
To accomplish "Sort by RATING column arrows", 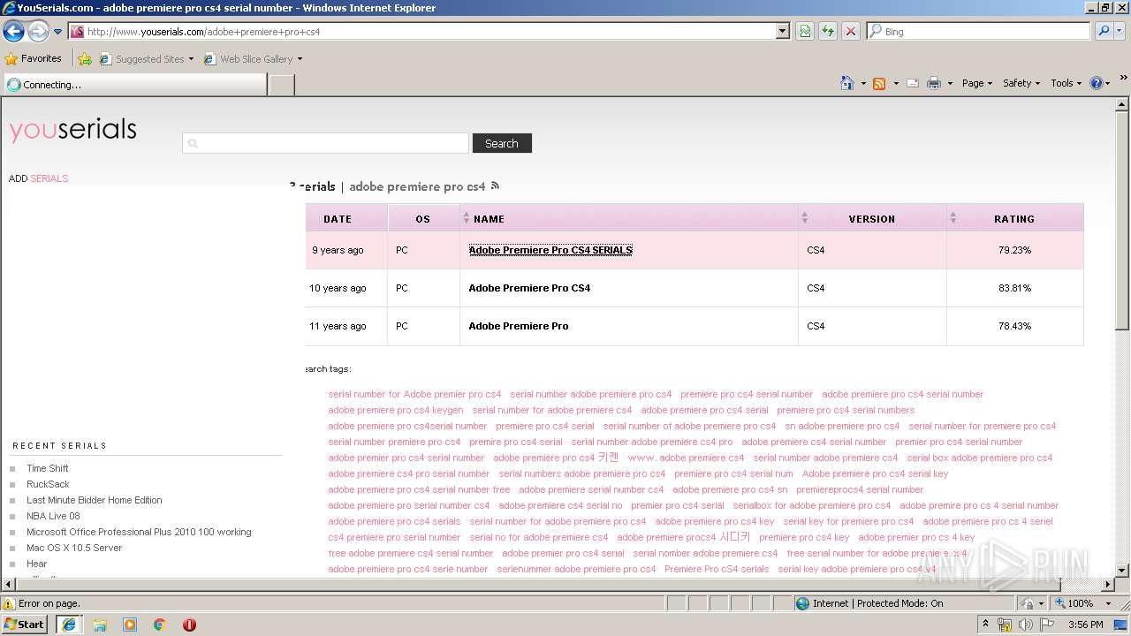I will click(953, 218).
